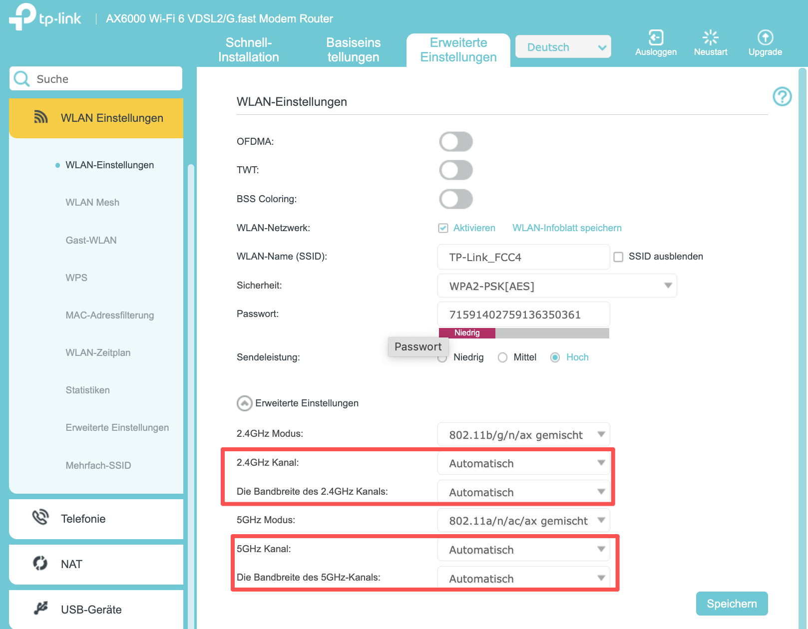This screenshot has width=808, height=629.
Task: Click the Speichern save button
Action: point(732,604)
